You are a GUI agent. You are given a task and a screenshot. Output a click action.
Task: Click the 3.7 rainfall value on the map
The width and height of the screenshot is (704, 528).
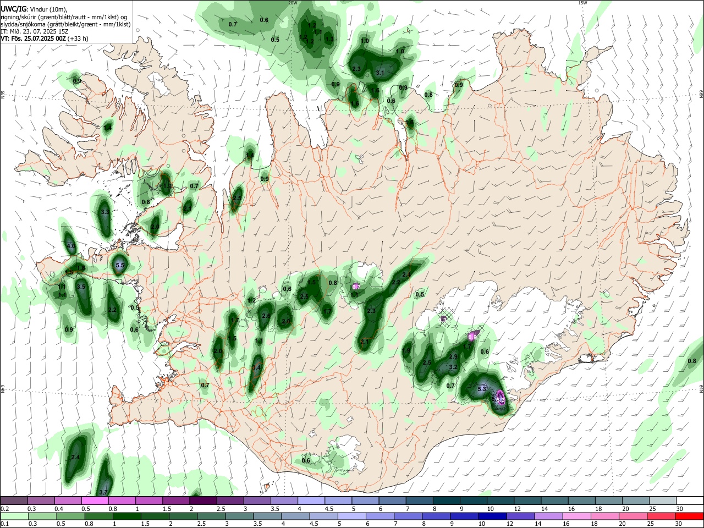103,492
